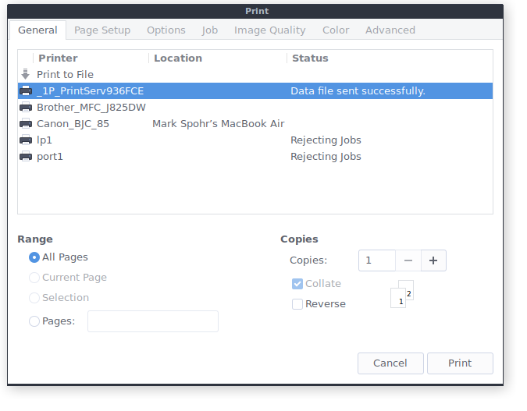The width and height of the screenshot is (527, 411).
Task: Click the lp1 printer icon
Action: pos(26,140)
